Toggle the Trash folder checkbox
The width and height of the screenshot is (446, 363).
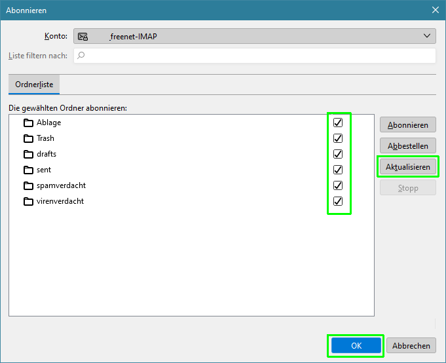pyautogui.click(x=338, y=138)
